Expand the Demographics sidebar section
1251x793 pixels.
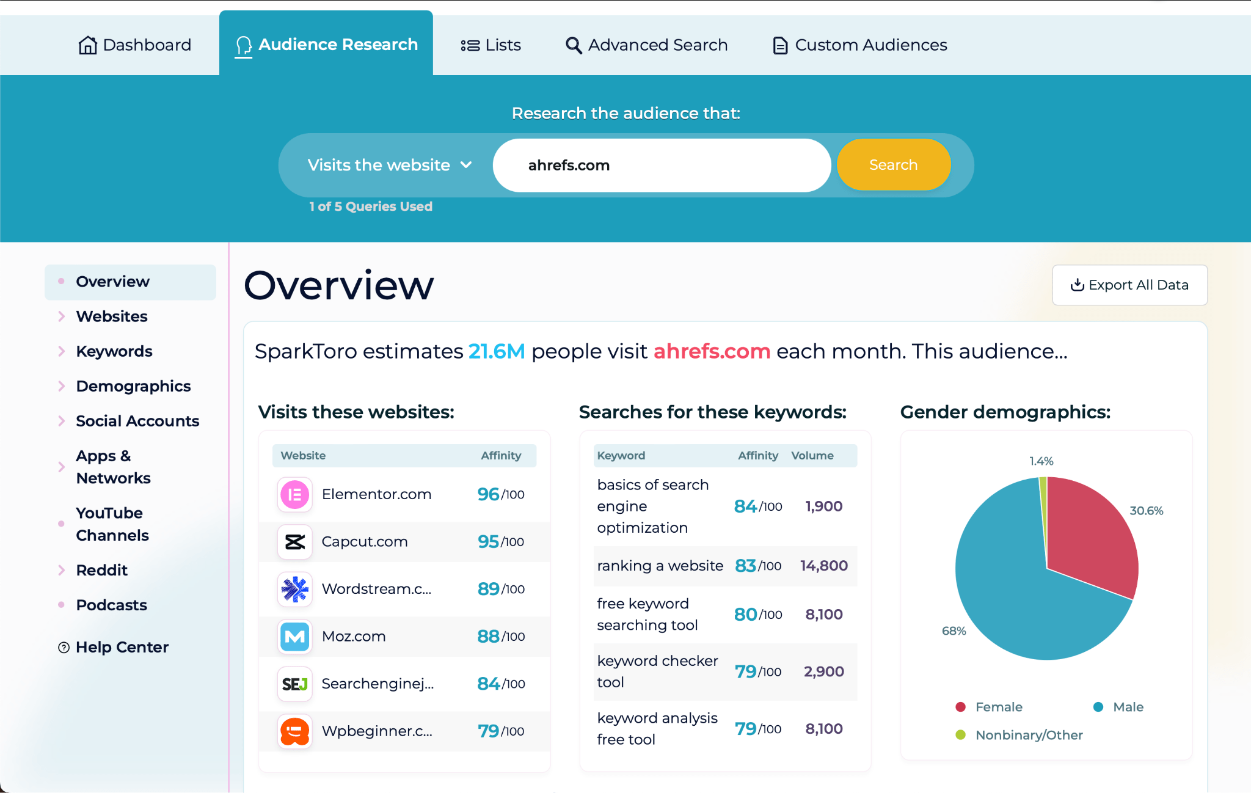tap(133, 386)
